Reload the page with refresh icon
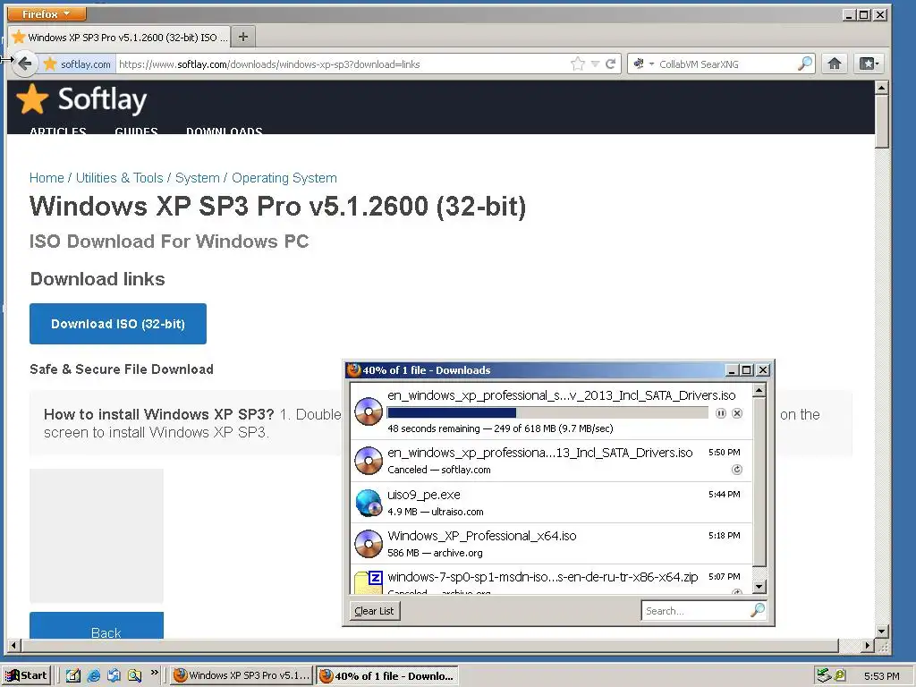Viewport: 916px width, 687px height. [610, 64]
